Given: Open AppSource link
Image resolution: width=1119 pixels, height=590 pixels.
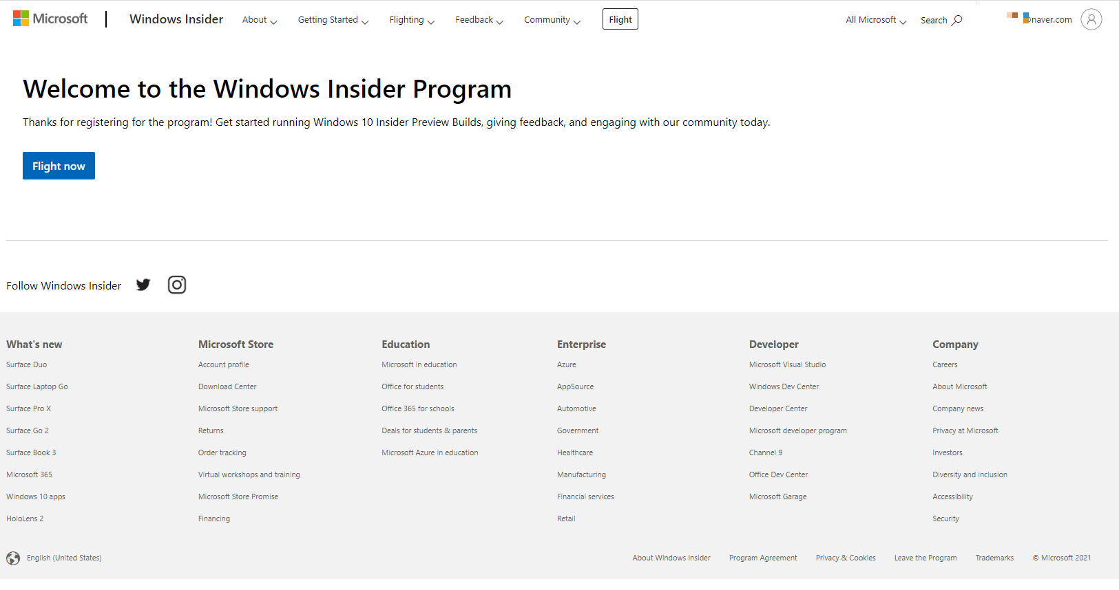Looking at the screenshot, I should pos(576,386).
